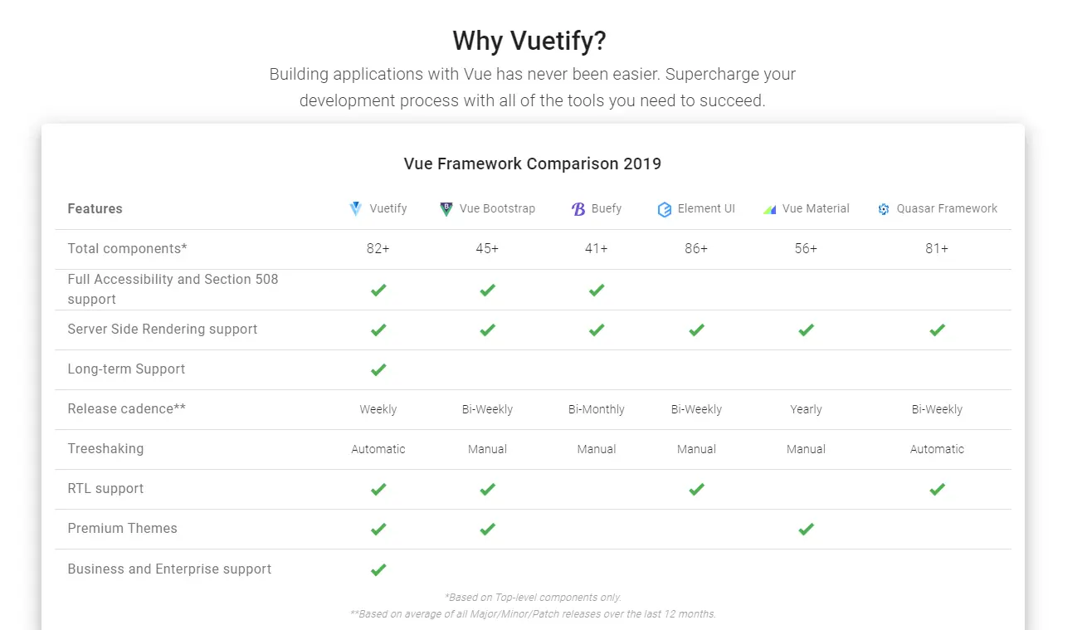Screen dimensions: 1092x630
Task: Click the Vuetify logo icon
Action: [x=356, y=209]
